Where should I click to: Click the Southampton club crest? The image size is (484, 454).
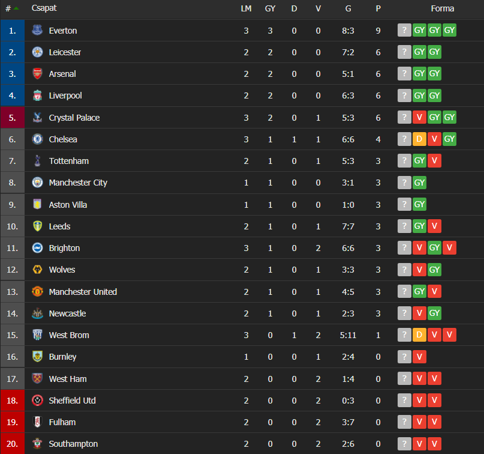[37, 444]
